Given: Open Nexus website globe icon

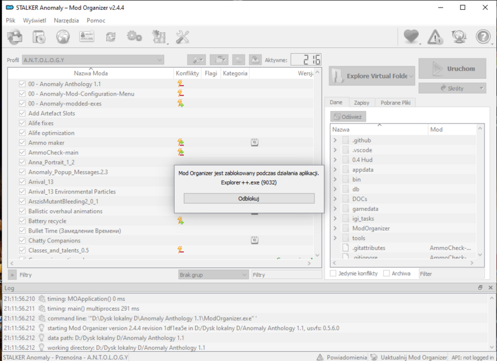Looking at the screenshot, I should tap(62, 37).
